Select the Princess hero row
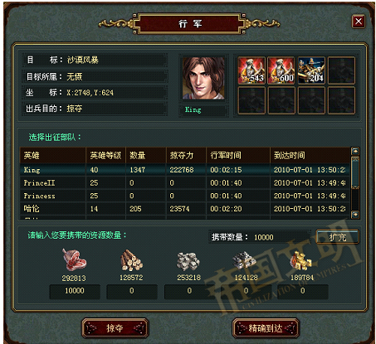This screenshot has width=376, height=344. 185,196
